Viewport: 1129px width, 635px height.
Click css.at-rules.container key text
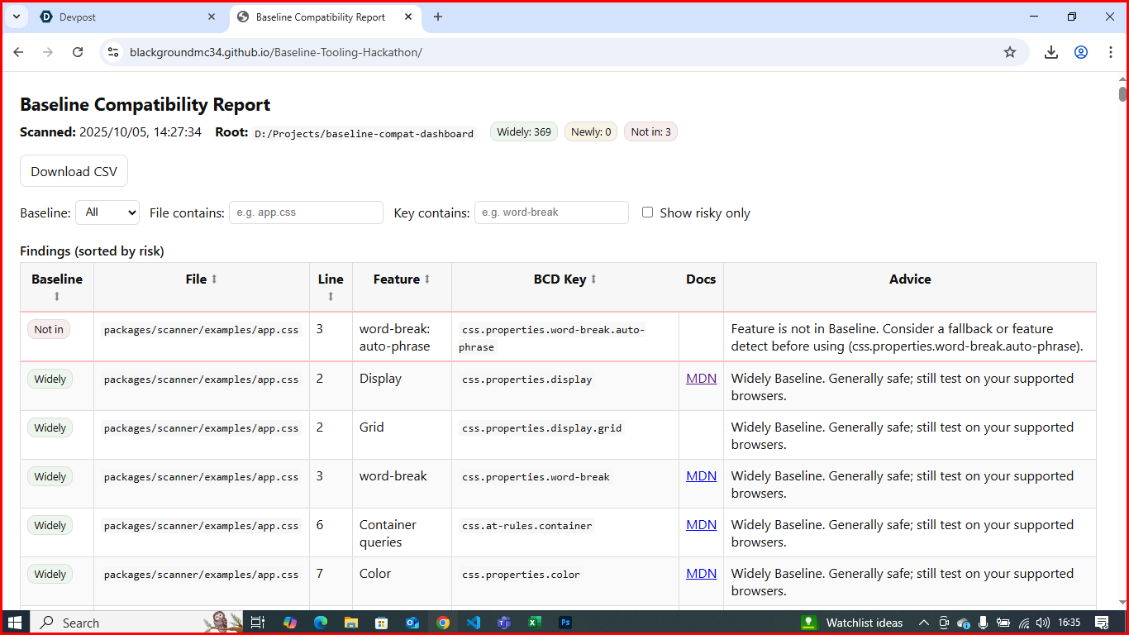526,526
